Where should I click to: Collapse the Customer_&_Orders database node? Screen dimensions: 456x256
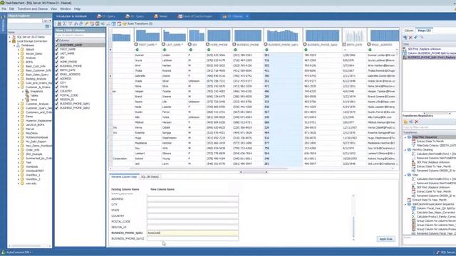(19, 87)
